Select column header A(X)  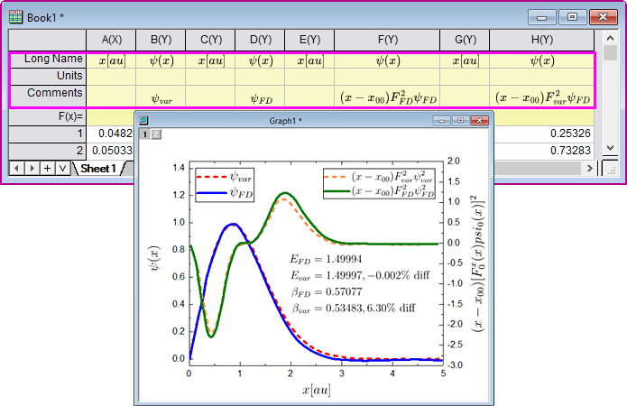tap(111, 40)
